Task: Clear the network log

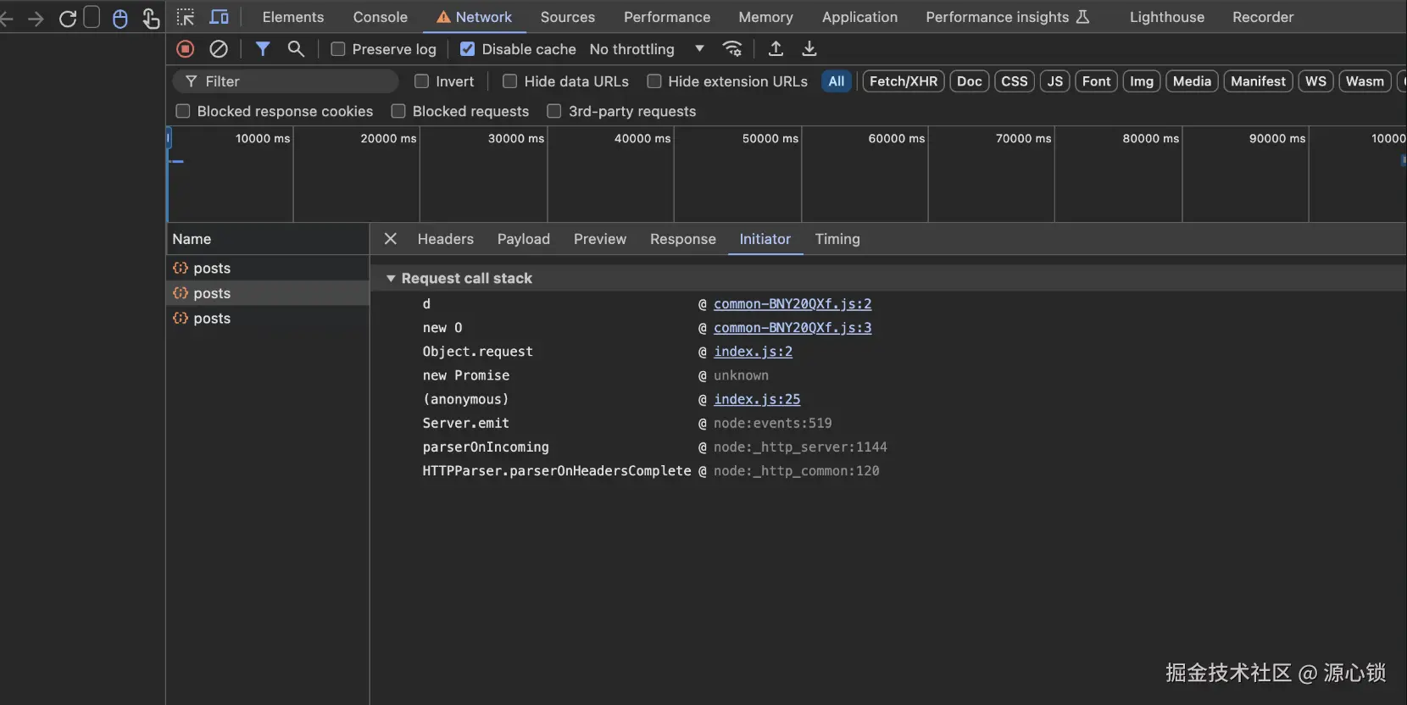Action: [x=219, y=49]
